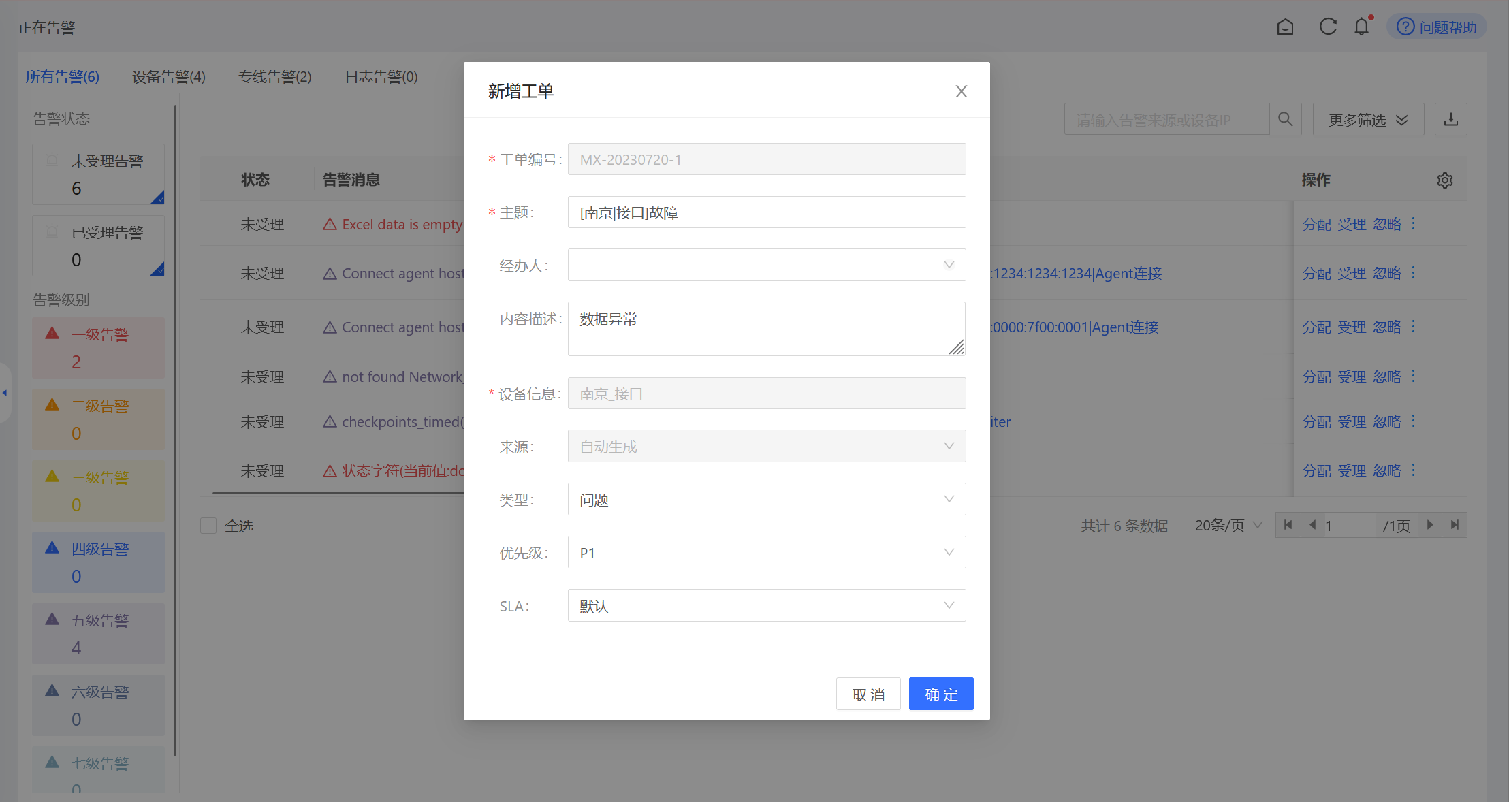Image resolution: width=1509 pixels, height=802 pixels.
Task: Switch to 所有告警(6) tab
Action: [x=63, y=76]
